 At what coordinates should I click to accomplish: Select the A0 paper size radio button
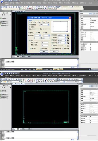30,22
